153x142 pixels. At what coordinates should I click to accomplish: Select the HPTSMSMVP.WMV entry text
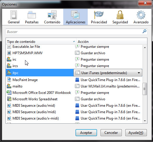pyautogui.click(x=27, y=53)
